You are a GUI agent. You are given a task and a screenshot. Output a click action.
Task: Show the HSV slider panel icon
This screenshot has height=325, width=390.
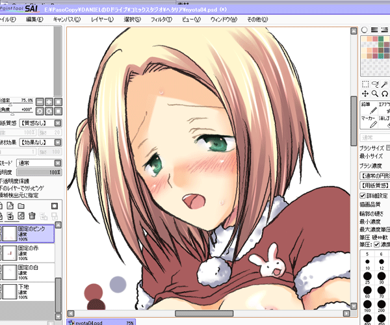click(x=385, y=30)
